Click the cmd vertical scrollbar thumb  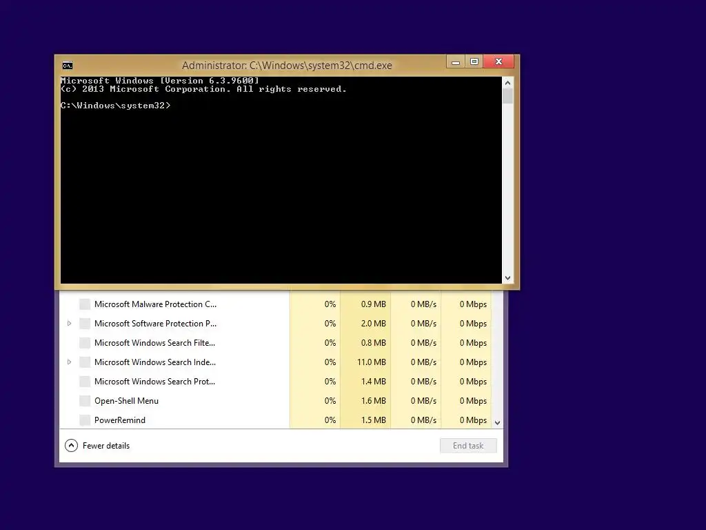[x=507, y=96]
